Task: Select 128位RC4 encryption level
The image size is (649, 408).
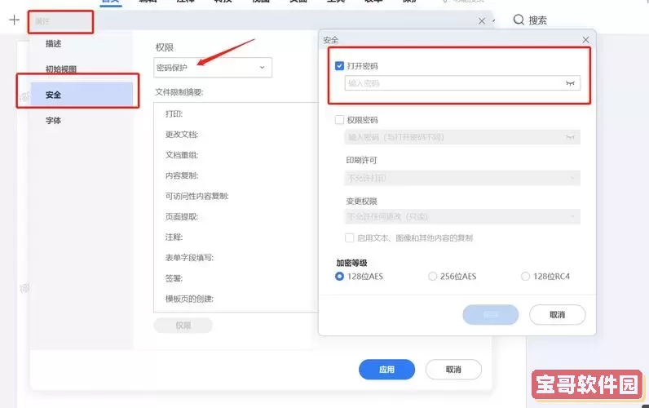Action: [526, 277]
